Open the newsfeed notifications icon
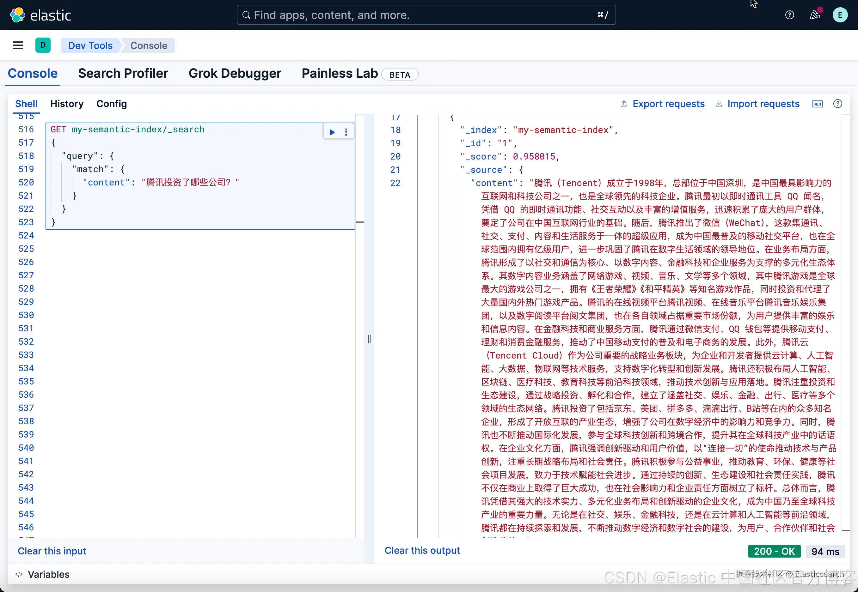Screen dimensions: 858x592 coord(815,15)
